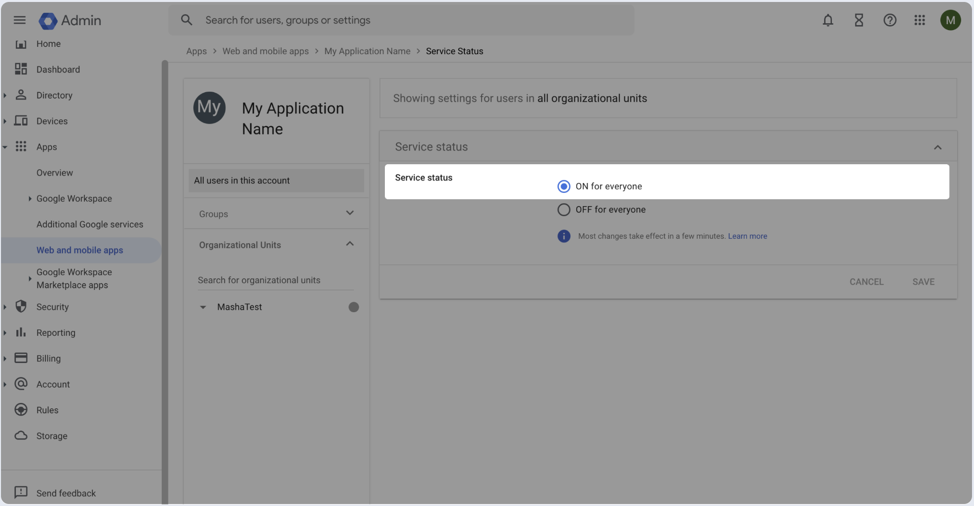
Task: Collapse the MashaTest organizational unit
Action: click(x=203, y=307)
